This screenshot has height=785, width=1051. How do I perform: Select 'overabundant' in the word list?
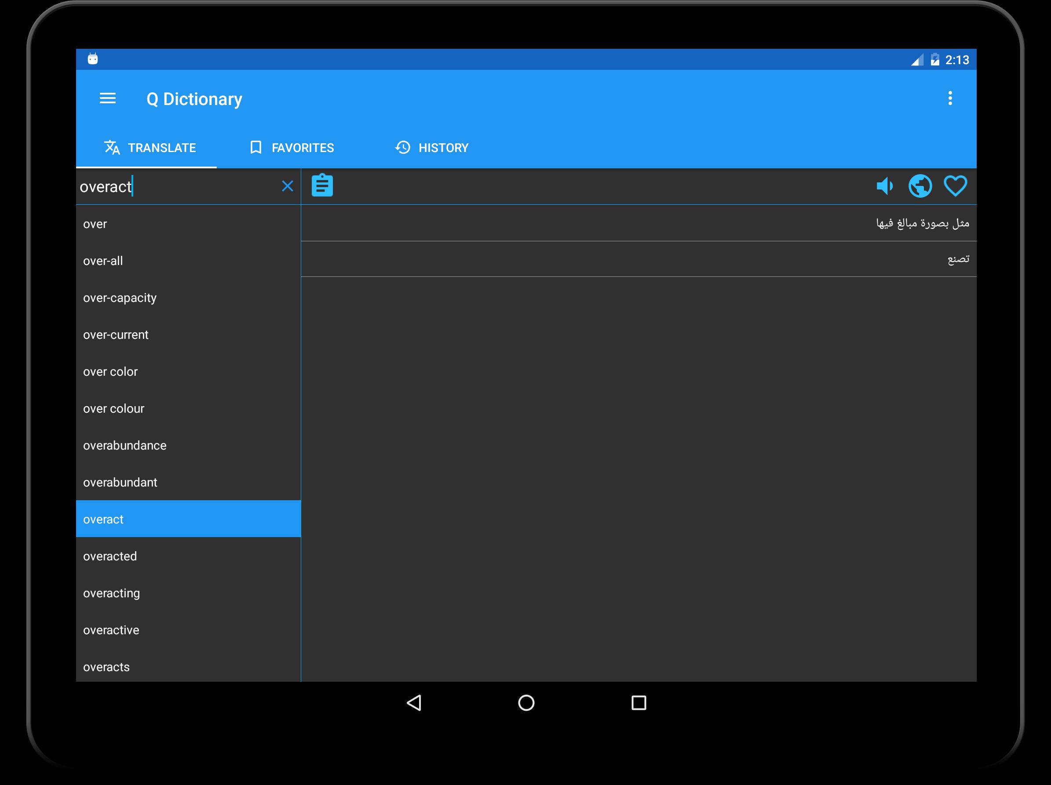[x=188, y=483]
